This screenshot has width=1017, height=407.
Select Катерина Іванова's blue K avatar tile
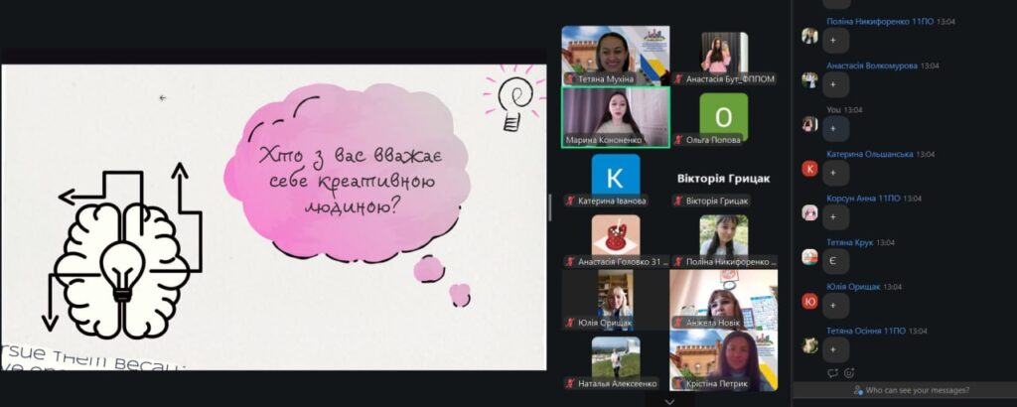pos(615,176)
